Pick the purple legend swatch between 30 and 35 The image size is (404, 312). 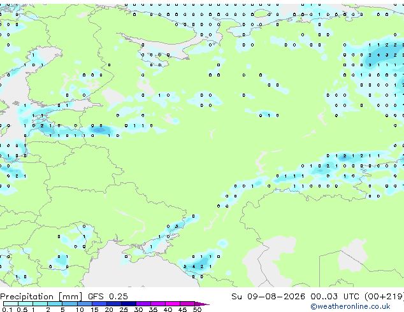(143, 304)
